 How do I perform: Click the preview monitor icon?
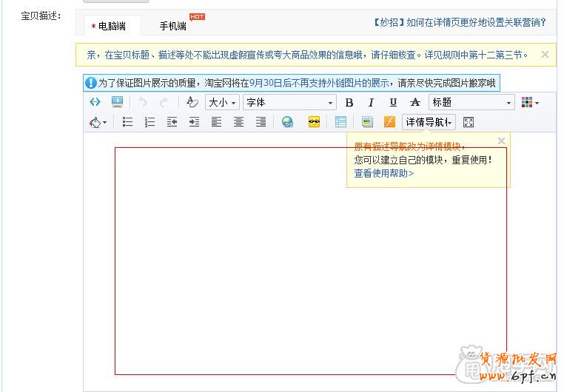tap(117, 102)
